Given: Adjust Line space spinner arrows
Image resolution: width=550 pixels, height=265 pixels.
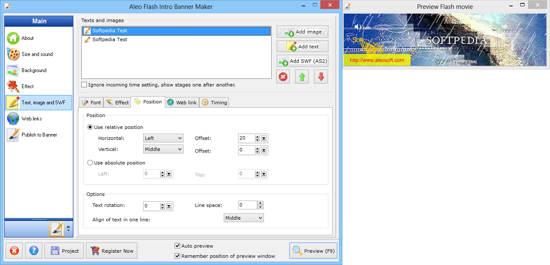Looking at the screenshot, I should coord(261,205).
